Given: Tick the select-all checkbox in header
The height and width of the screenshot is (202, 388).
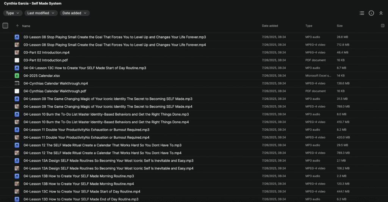Looking at the screenshot, I should [x=5, y=26].
